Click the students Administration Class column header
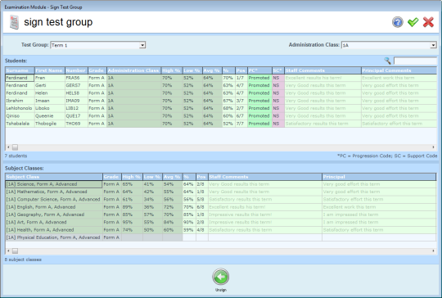Screen dimensions: 442x298 (x=133, y=70)
